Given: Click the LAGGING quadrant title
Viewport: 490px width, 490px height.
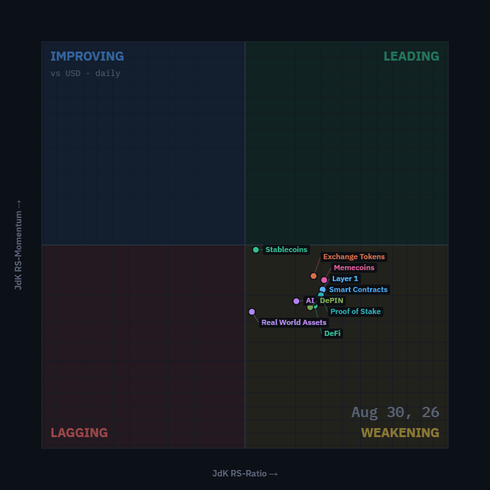Looking at the screenshot, I should [x=79, y=433].
